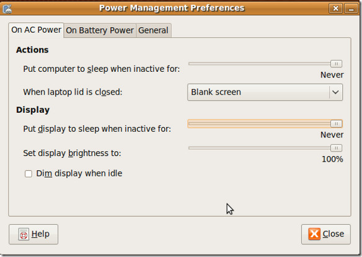Click the lifebuoy icon on Help button
Screen dimensions: 362x257
24,234
